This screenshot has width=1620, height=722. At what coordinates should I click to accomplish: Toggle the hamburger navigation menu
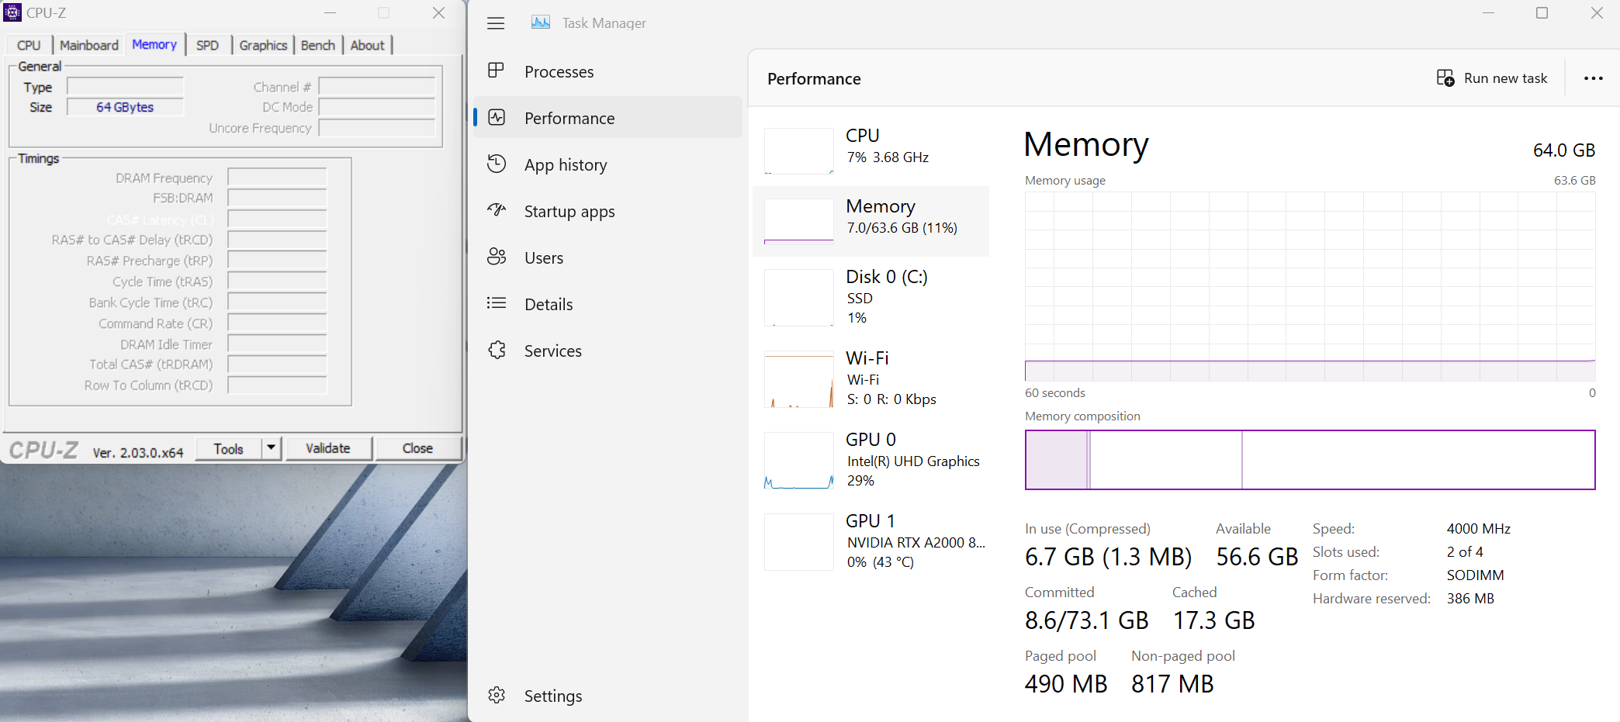[x=496, y=23]
